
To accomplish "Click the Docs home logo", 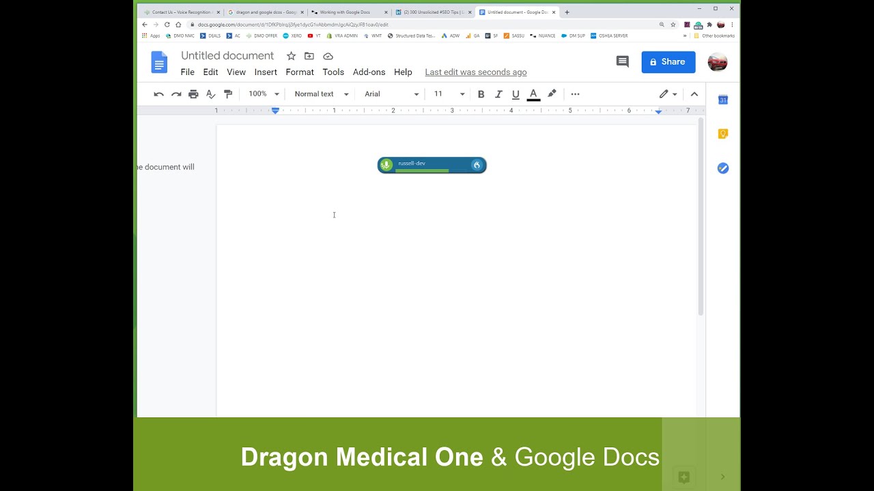I will coord(159,63).
